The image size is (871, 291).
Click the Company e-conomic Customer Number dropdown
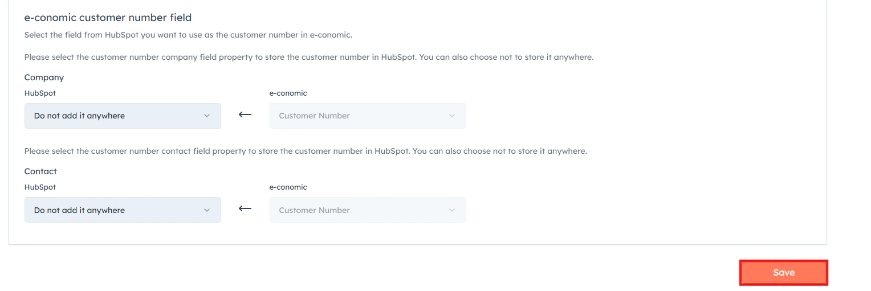click(x=367, y=116)
